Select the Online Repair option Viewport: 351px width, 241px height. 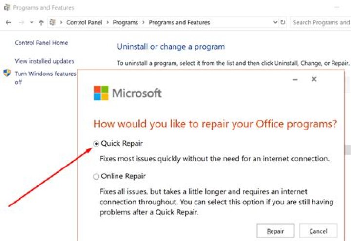[96, 176]
